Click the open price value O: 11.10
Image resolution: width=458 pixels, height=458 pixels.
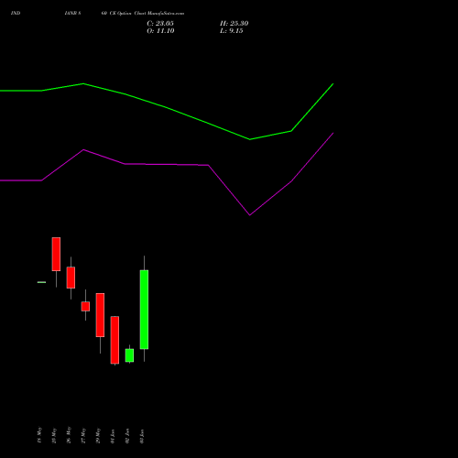(x=160, y=31)
